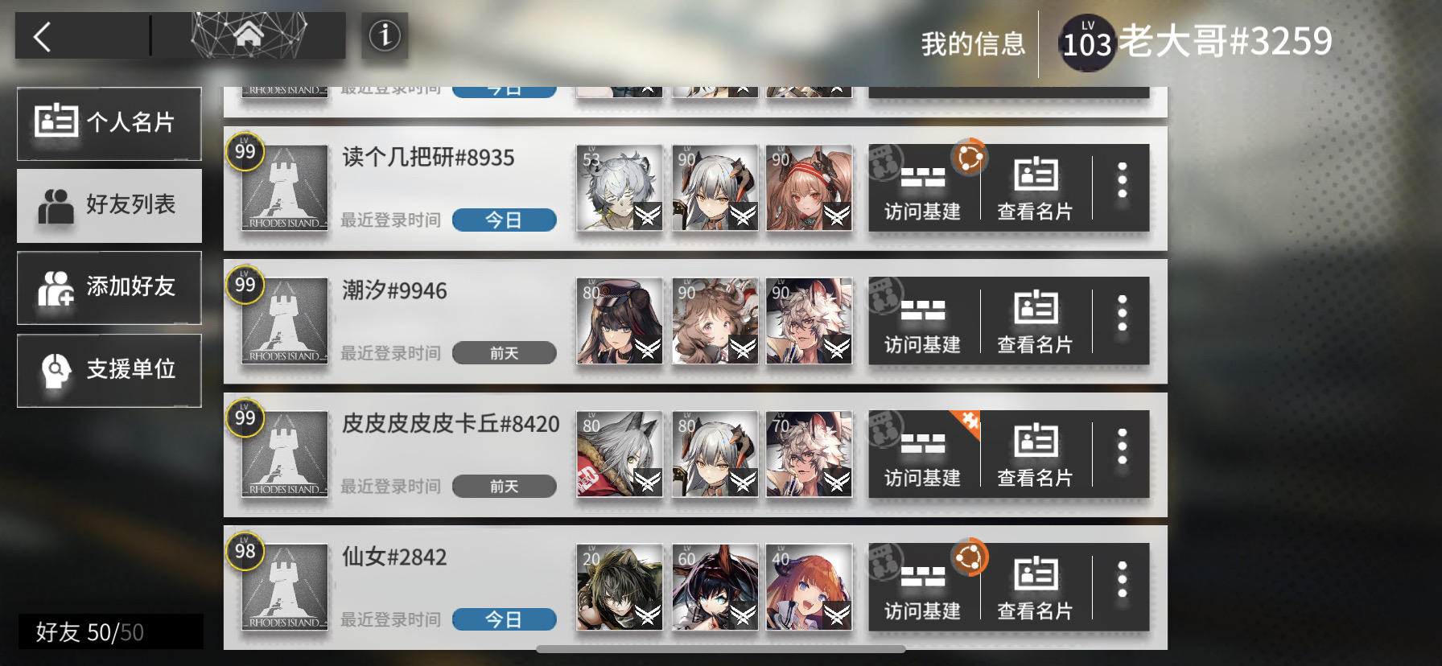Select 皮皮皮皮皮卡丘's level 70 support operator

pos(809,454)
